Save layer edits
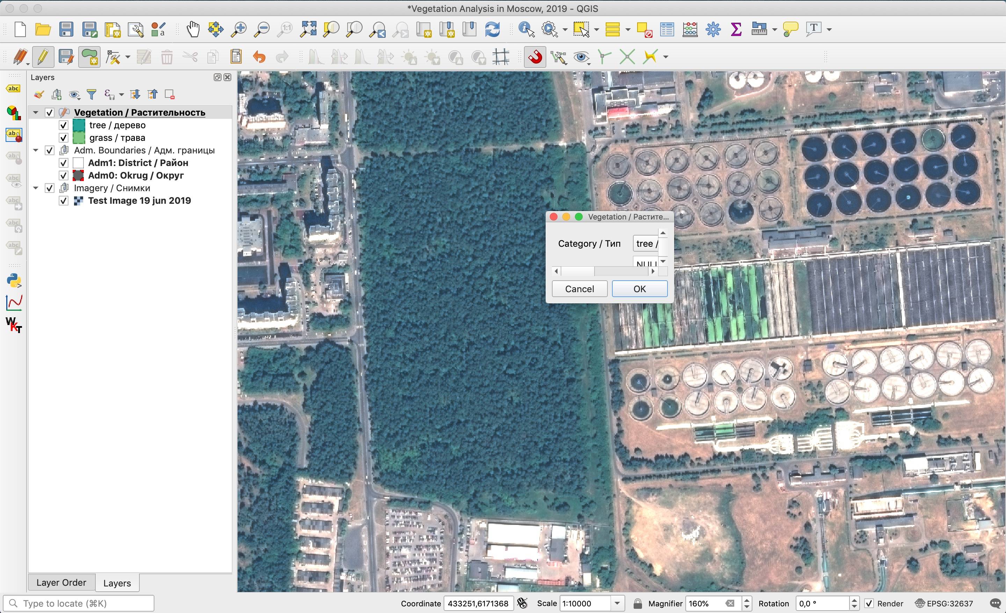Image resolution: width=1006 pixels, height=613 pixels. (x=66, y=57)
